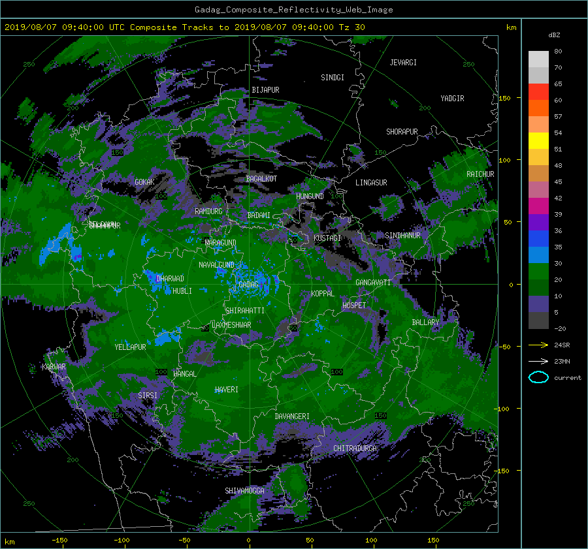Click the KARWAR coastal label
The image size is (588, 549).
pyautogui.click(x=54, y=367)
